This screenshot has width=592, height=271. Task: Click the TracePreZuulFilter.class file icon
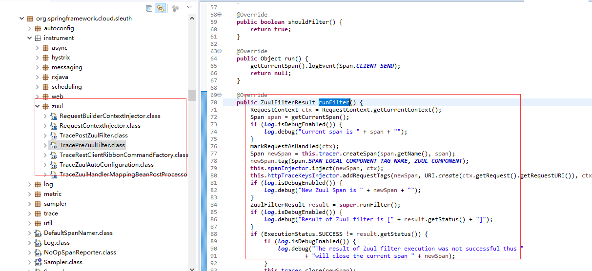(x=53, y=145)
